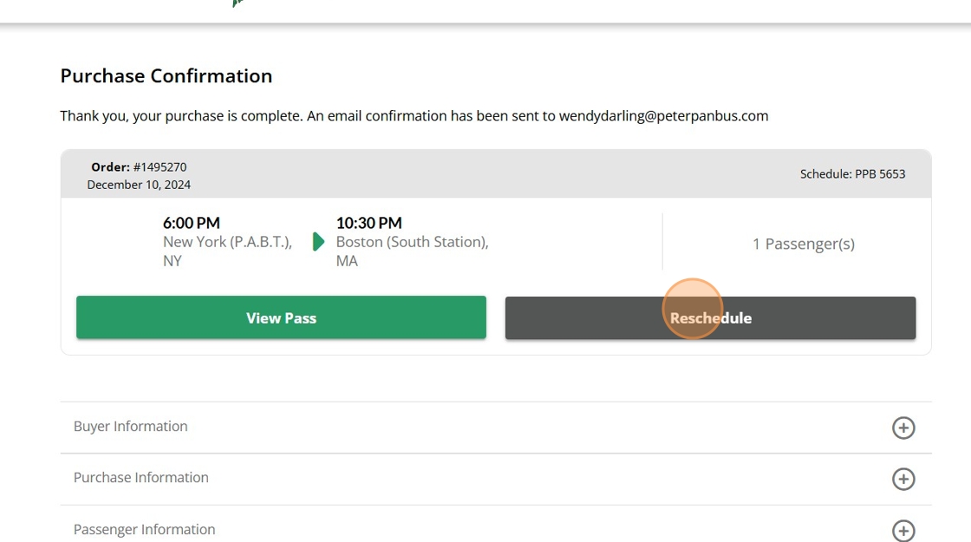The width and height of the screenshot is (971, 542).
Task: Click the New York (P.A.B.T.) origin
Action: (227, 242)
